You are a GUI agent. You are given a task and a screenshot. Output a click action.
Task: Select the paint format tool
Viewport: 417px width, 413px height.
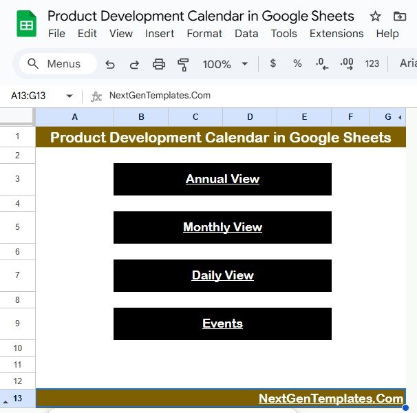point(183,64)
